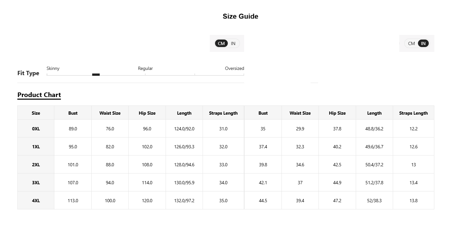Click the 96.0 hip value
452x229 pixels.
tap(147, 129)
